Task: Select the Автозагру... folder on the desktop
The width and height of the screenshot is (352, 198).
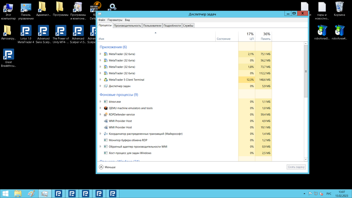Action: click(x=8, y=33)
